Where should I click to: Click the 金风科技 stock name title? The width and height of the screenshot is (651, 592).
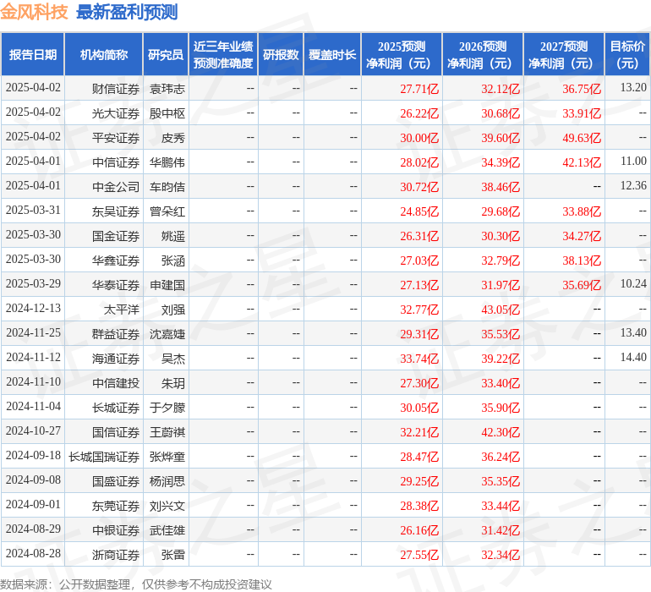[x=34, y=12]
